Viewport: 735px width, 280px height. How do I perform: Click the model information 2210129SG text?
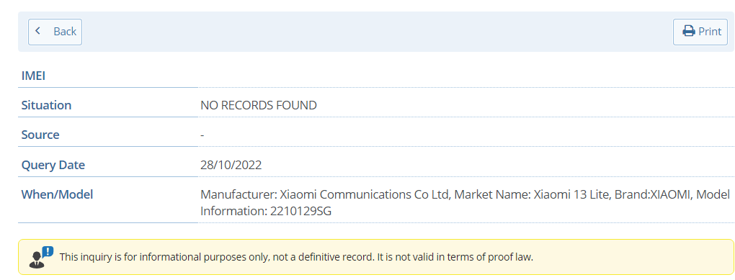point(266,211)
